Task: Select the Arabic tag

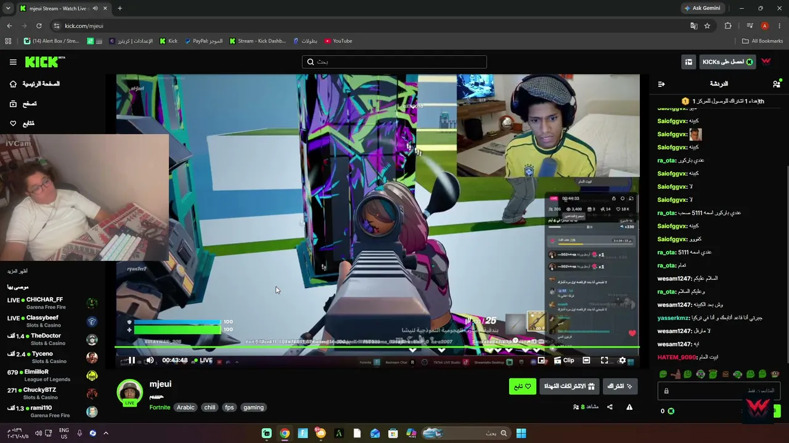Action: click(186, 407)
